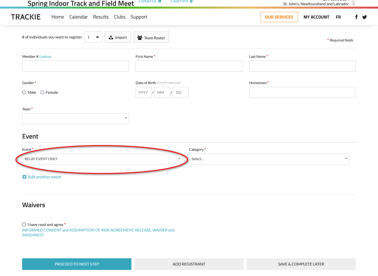Open the Event dropdown showing RELAY EVENT ONLY
The height and width of the screenshot is (276, 378).
102,159
